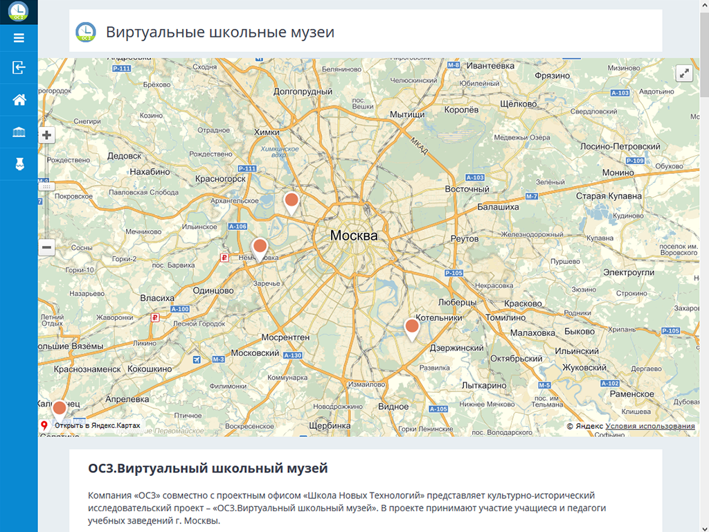Click the Нахабино label on the map

[150, 172]
